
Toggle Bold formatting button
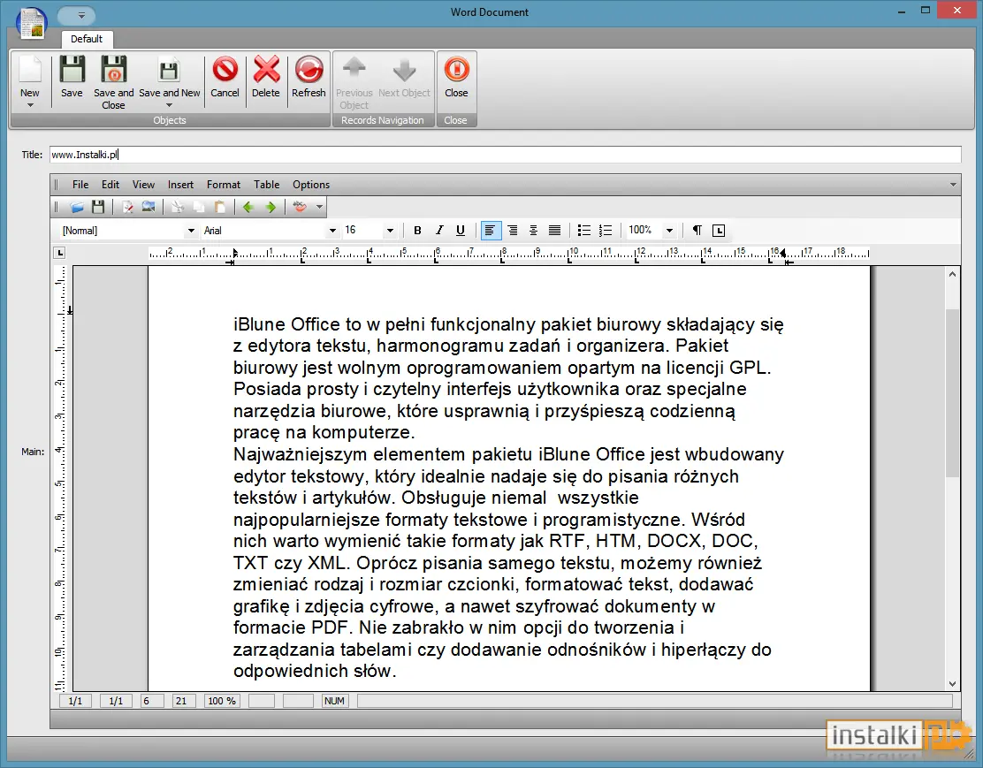417,231
